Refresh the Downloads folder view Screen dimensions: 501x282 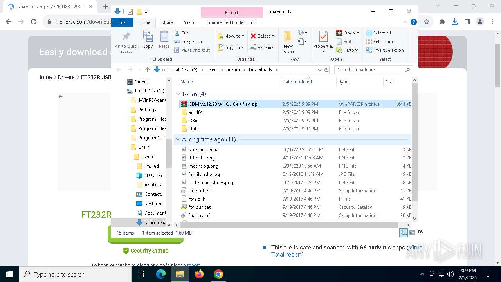(326, 70)
